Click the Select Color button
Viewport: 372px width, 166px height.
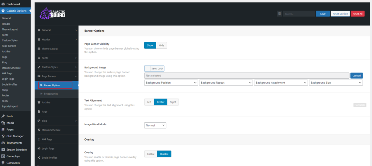click(157, 68)
